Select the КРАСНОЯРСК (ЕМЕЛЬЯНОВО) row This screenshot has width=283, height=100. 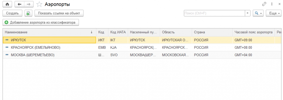(x=141, y=48)
